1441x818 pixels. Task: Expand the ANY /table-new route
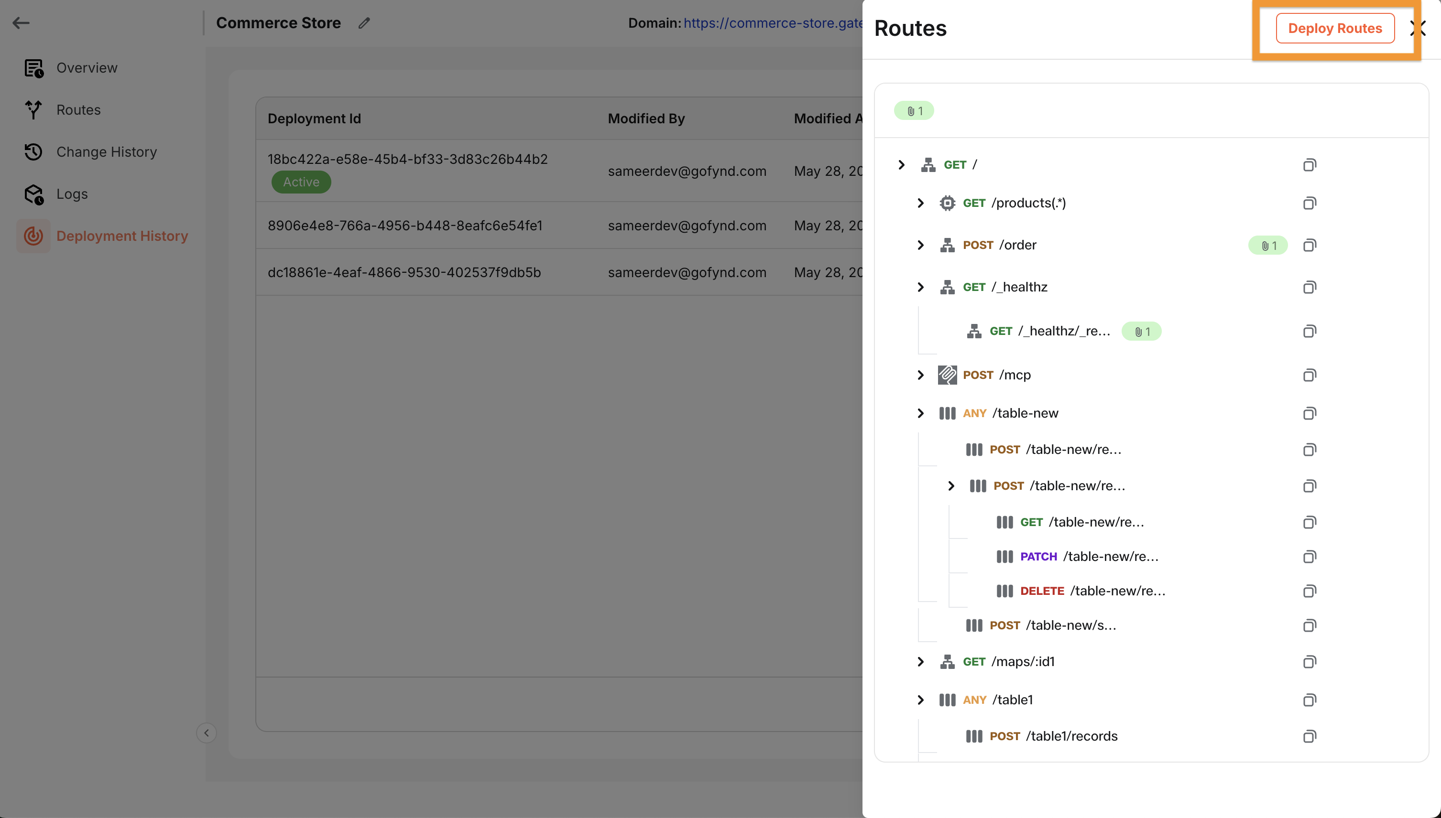[x=920, y=413]
